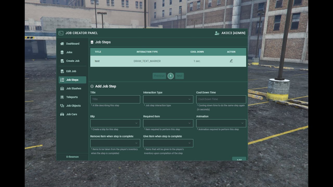The height and width of the screenshot is (187, 333).
Task: Click the ACTION column header
Action: point(231,52)
